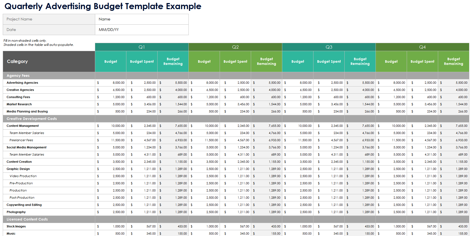
Task: Click the Project Name value field
Action: [x=142, y=19]
